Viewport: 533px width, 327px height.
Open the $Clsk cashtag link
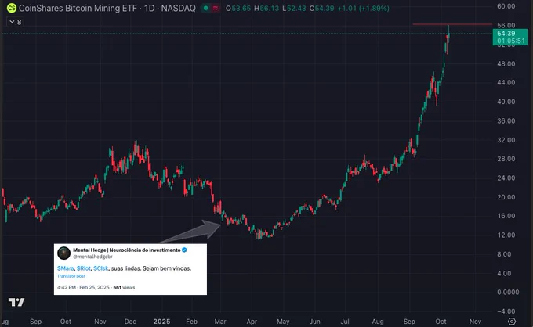click(101, 268)
